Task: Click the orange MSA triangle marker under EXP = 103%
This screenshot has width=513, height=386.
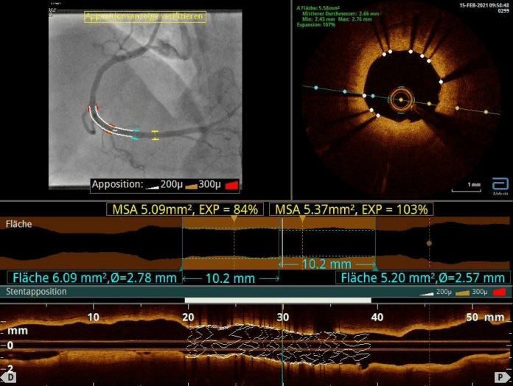Action: coord(303,219)
